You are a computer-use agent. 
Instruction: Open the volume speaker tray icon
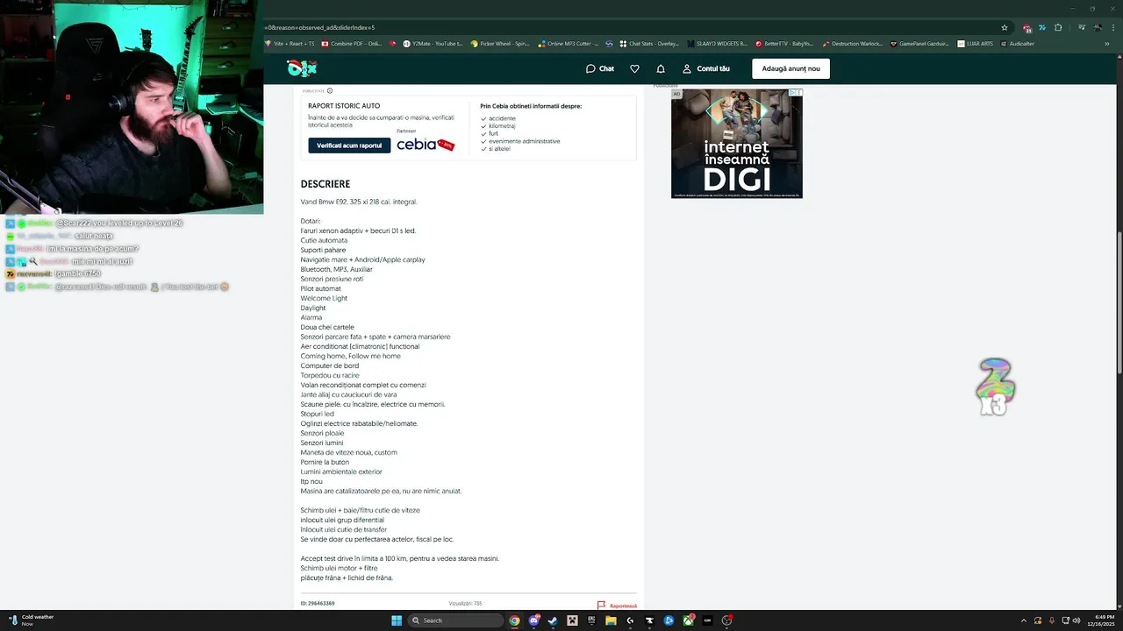pyautogui.click(x=1077, y=620)
